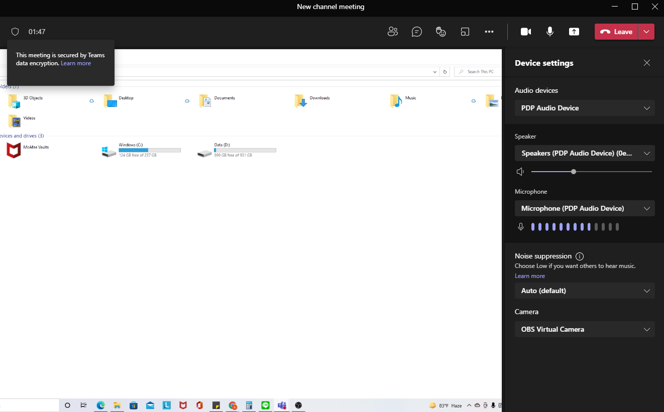Image resolution: width=664 pixels, height=412 pixels.
Task: Click the Cortana circle on shared taskbar
Action: (x=68, y=405)
